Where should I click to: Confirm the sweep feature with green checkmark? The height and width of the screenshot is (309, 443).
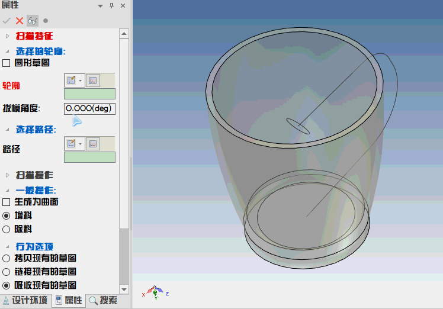(x=6, y=21)
